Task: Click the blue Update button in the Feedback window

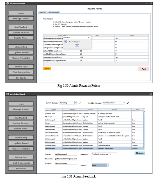Action: tap(140, 153)
